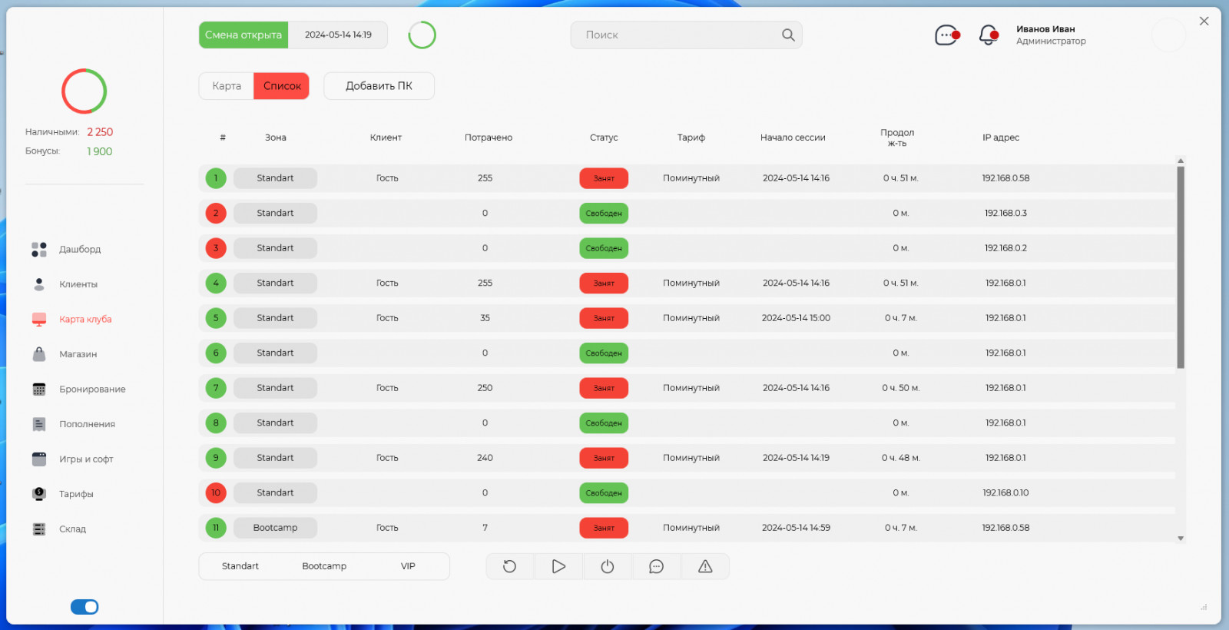
Task: Click the Standart zone label on PC 5
Action: 275,318
